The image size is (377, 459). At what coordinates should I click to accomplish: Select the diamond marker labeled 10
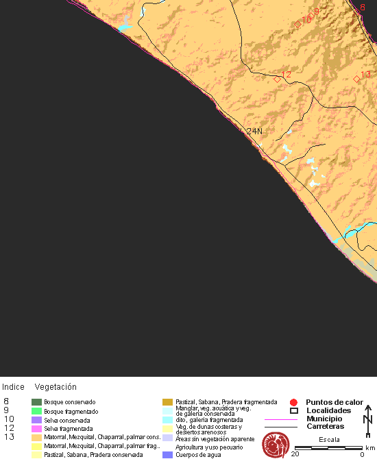297,24
